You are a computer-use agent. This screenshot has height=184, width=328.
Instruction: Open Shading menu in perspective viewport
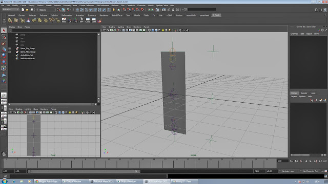pos(112,27)
